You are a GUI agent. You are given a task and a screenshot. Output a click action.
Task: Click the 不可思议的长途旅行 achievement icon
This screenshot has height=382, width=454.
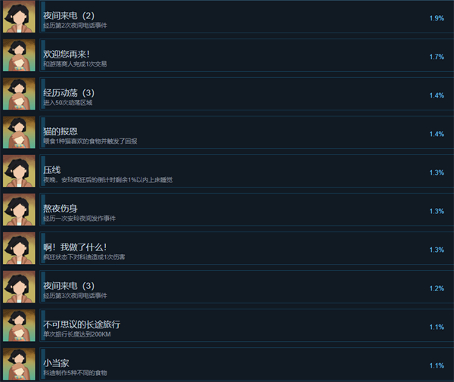(x=19, y=325)
